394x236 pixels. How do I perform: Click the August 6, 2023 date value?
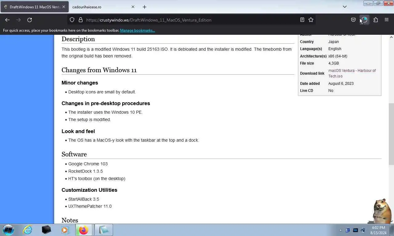point(341,84)
